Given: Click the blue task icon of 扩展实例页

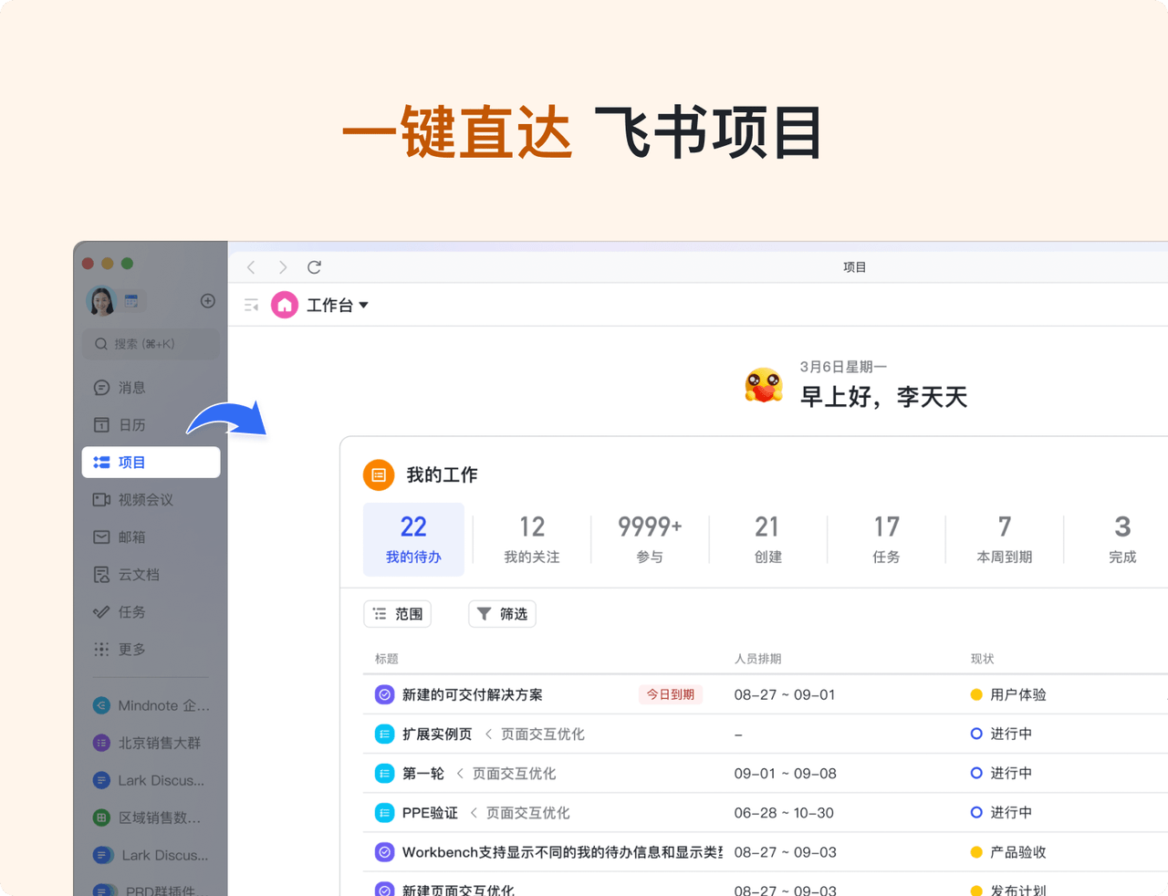Looking at the screenshot, I should [x=385, y=735].
